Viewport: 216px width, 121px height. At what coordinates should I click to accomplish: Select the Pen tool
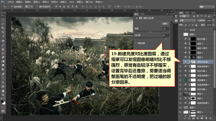tap(3, 74)
